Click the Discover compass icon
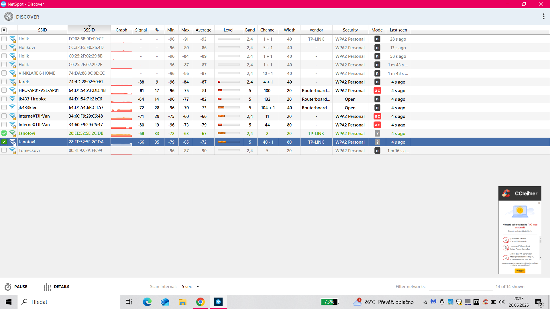This screenshot has height=309, width=550. 9,17
